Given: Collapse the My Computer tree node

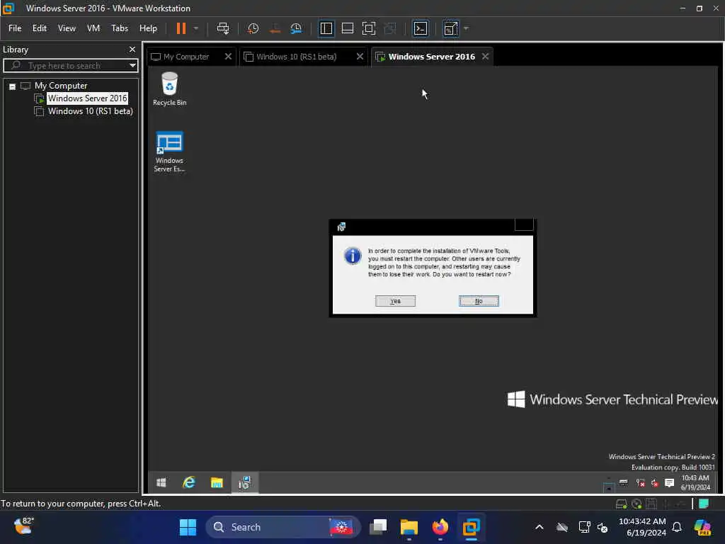Looking at the screenshot, I should click(x=13, y=86).
